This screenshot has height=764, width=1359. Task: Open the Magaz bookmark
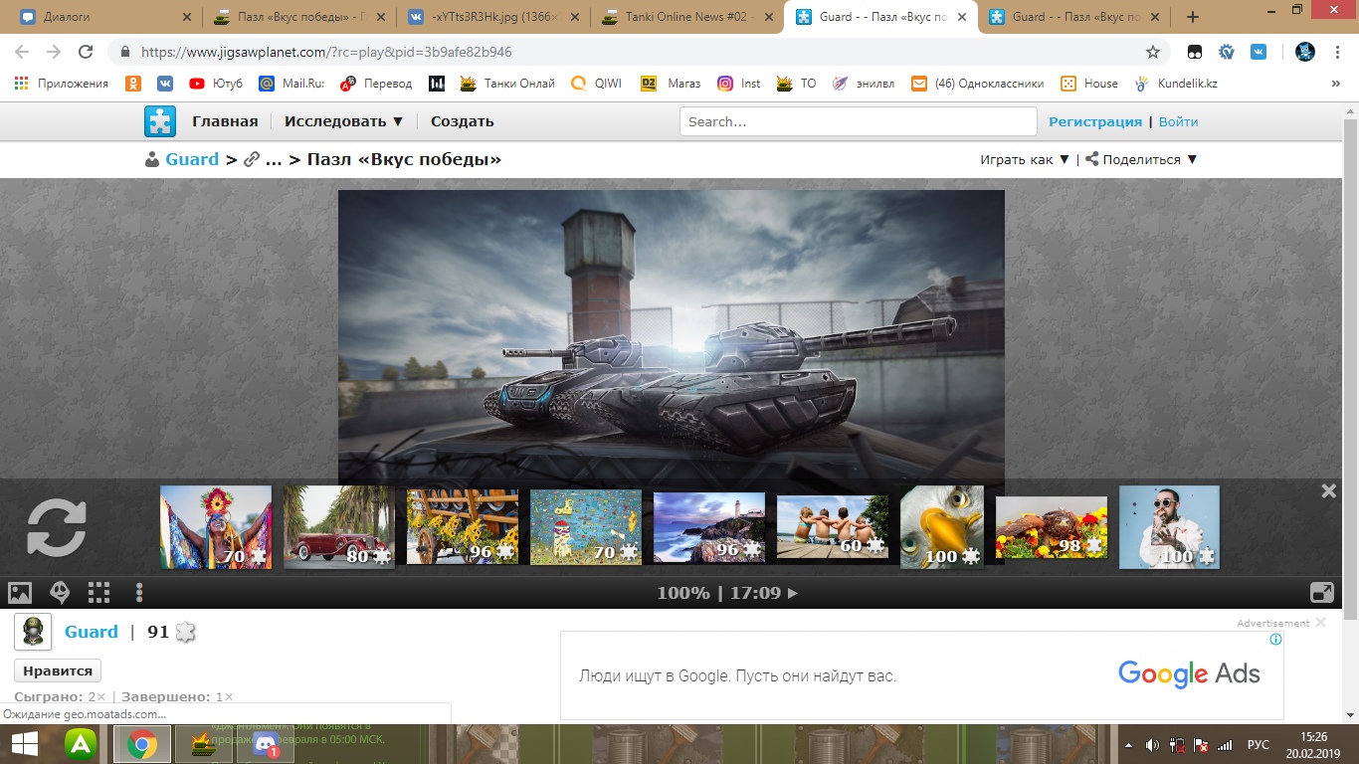click(x=670, y=84)
